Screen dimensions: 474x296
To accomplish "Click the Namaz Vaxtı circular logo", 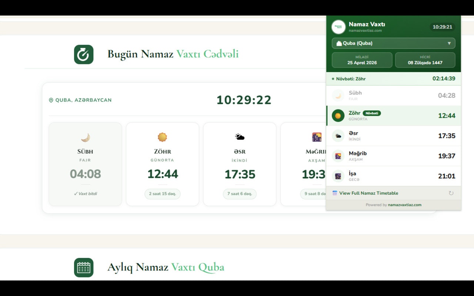I will 338,27.
